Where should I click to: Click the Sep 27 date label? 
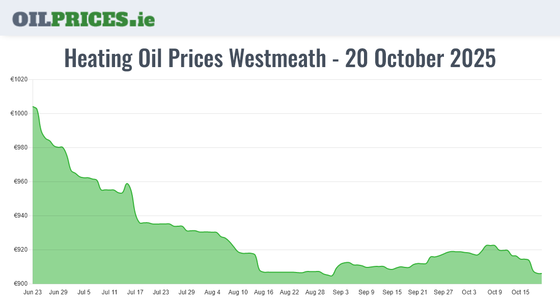click(443, 292)
